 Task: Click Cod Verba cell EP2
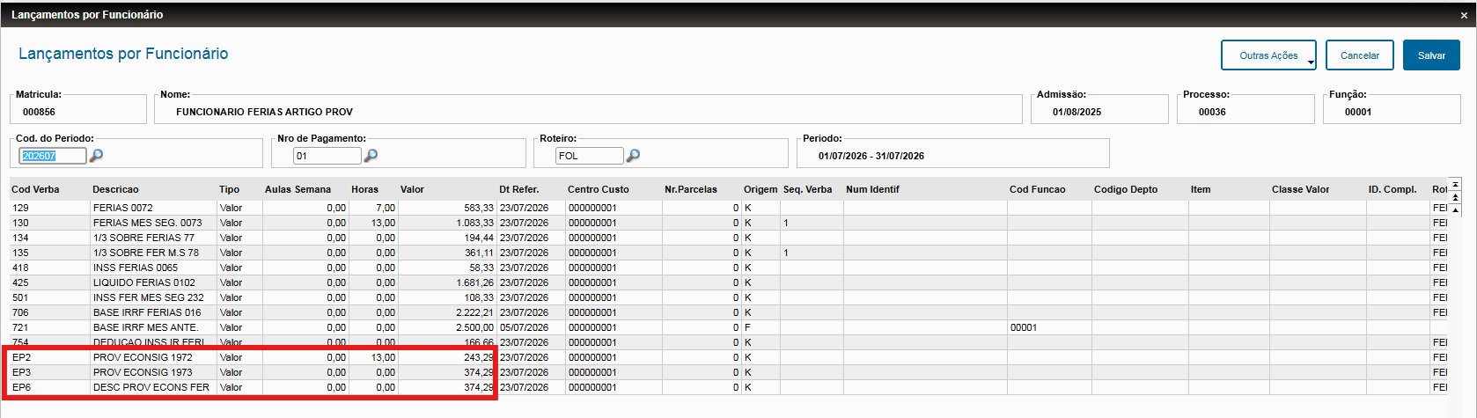tap(50, 357)
